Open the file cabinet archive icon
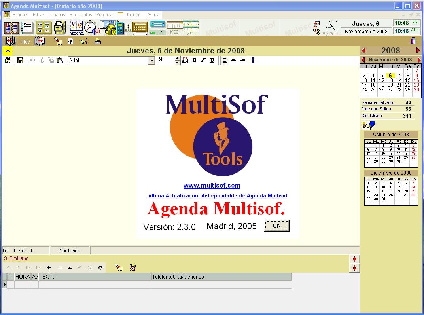This screenshot has width=424, height=315. coord(60,28)
